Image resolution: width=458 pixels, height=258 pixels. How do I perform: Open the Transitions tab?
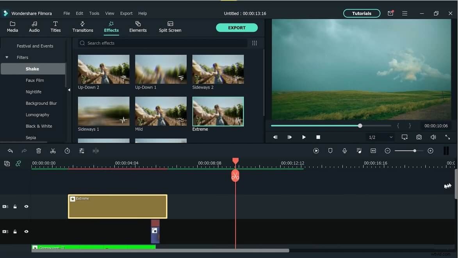tap(83, 27)
